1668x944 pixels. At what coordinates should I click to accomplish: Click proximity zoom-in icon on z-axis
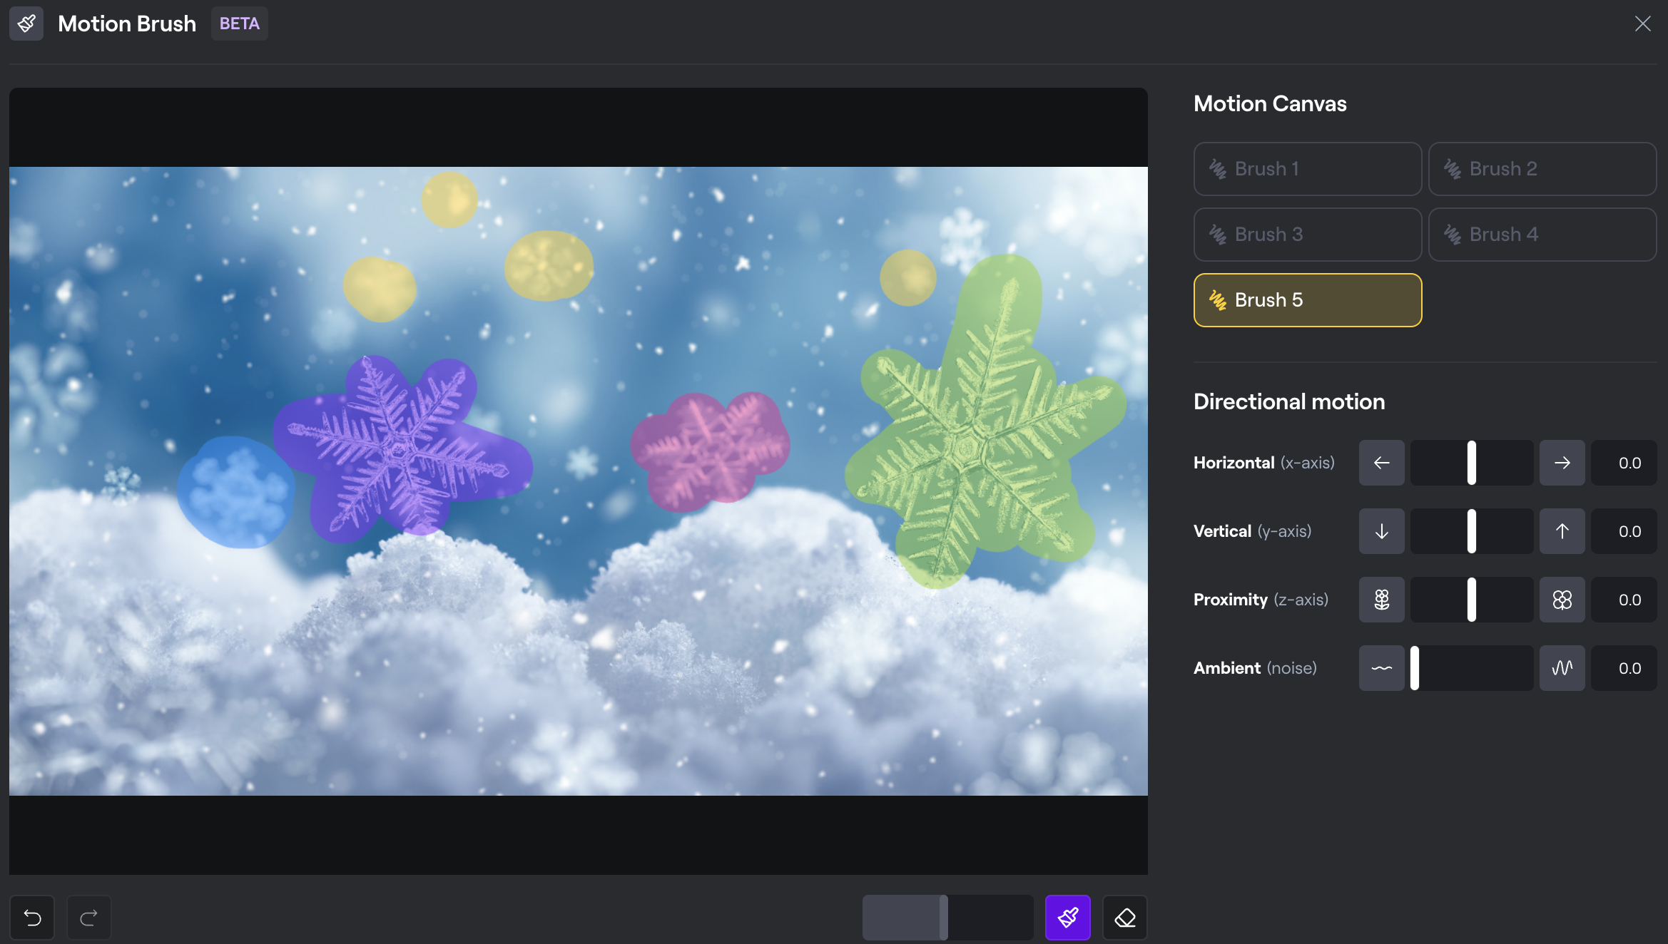pyautogui.click(x=1560, y=598)
